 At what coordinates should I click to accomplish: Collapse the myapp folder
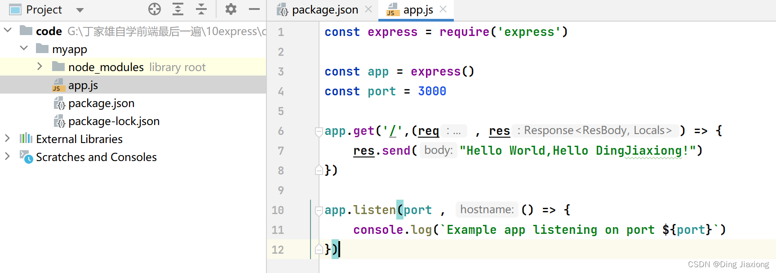[x=24, y=48]
